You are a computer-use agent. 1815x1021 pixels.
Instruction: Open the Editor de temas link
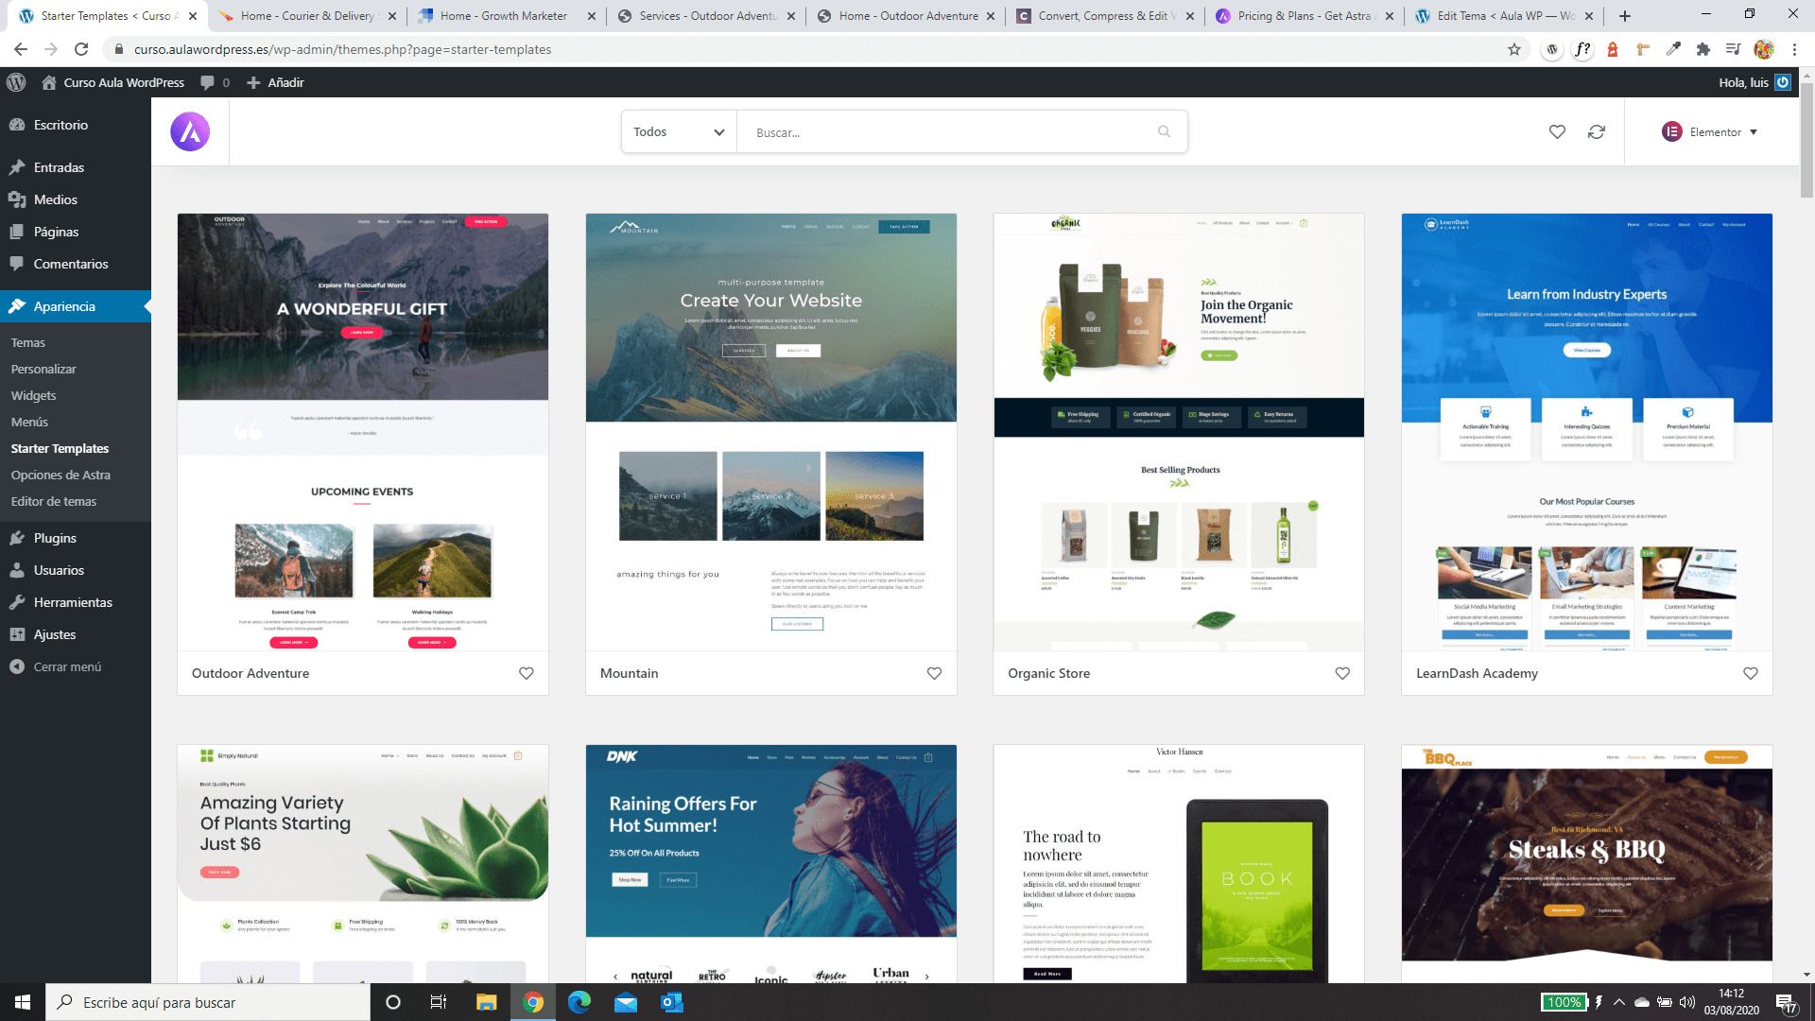point(54,501)
